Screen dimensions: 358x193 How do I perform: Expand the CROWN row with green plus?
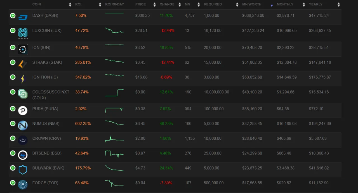tap(13, 138)
